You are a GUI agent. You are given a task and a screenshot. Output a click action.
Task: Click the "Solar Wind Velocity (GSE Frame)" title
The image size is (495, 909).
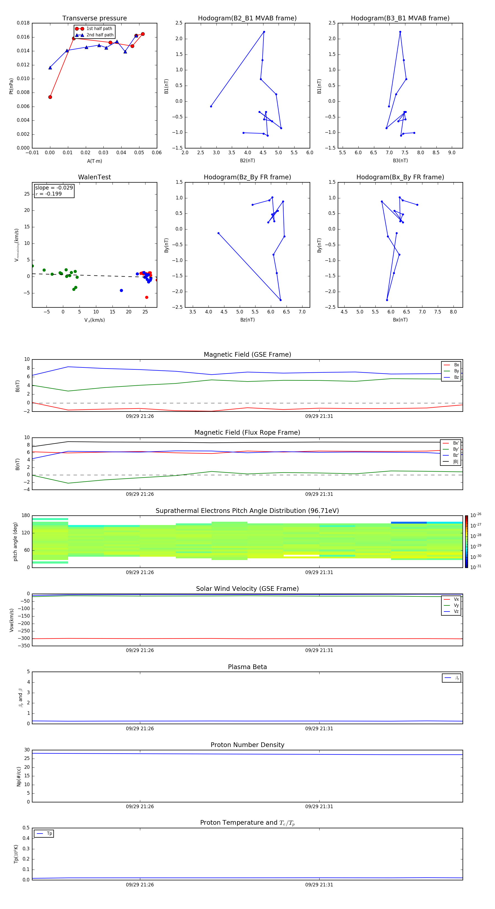(247, 589)
